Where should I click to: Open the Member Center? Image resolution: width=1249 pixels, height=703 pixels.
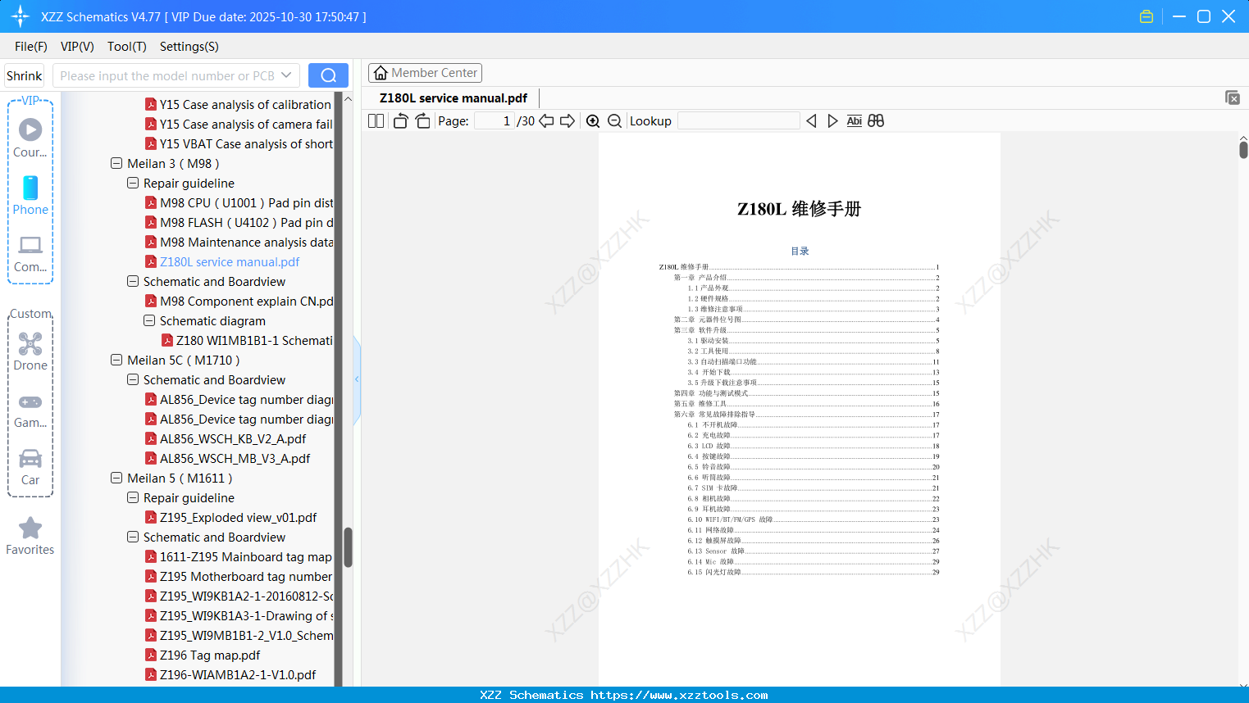point(425,72)
